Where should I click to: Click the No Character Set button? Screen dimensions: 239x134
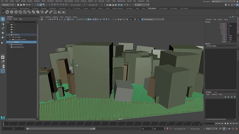tap(180, 129)
